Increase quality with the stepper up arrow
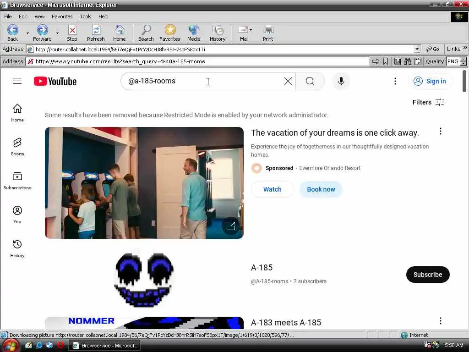Viewport: 469px width, 352px height. point(464,59)
